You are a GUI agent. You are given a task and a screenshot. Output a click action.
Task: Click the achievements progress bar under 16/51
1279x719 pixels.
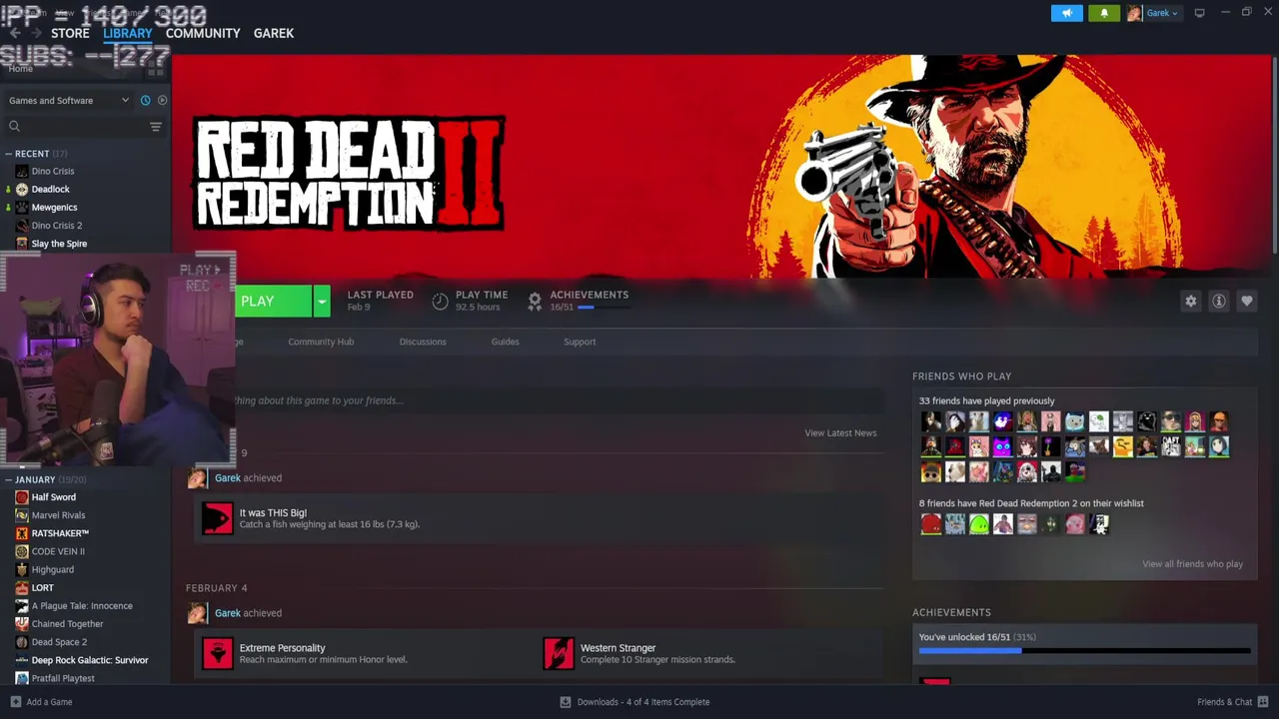(604, 308)
